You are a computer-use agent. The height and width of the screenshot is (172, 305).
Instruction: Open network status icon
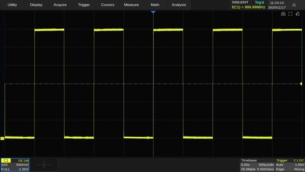click(x=294, y=5)
